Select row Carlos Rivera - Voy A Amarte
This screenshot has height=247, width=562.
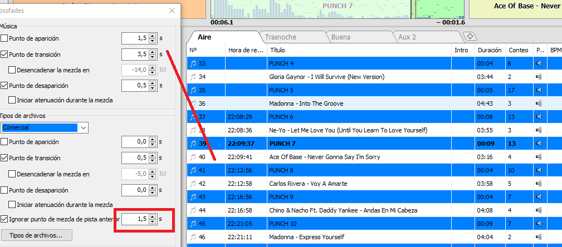pos(374,184)
